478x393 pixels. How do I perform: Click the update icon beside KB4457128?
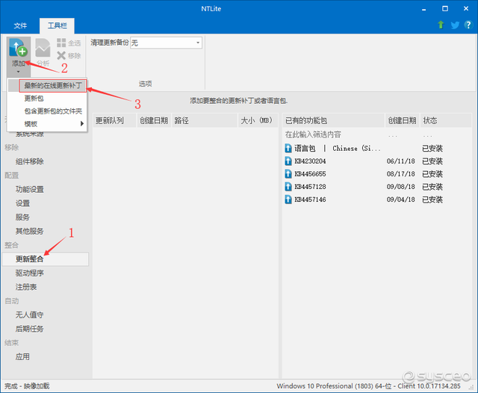pos(288,187)
